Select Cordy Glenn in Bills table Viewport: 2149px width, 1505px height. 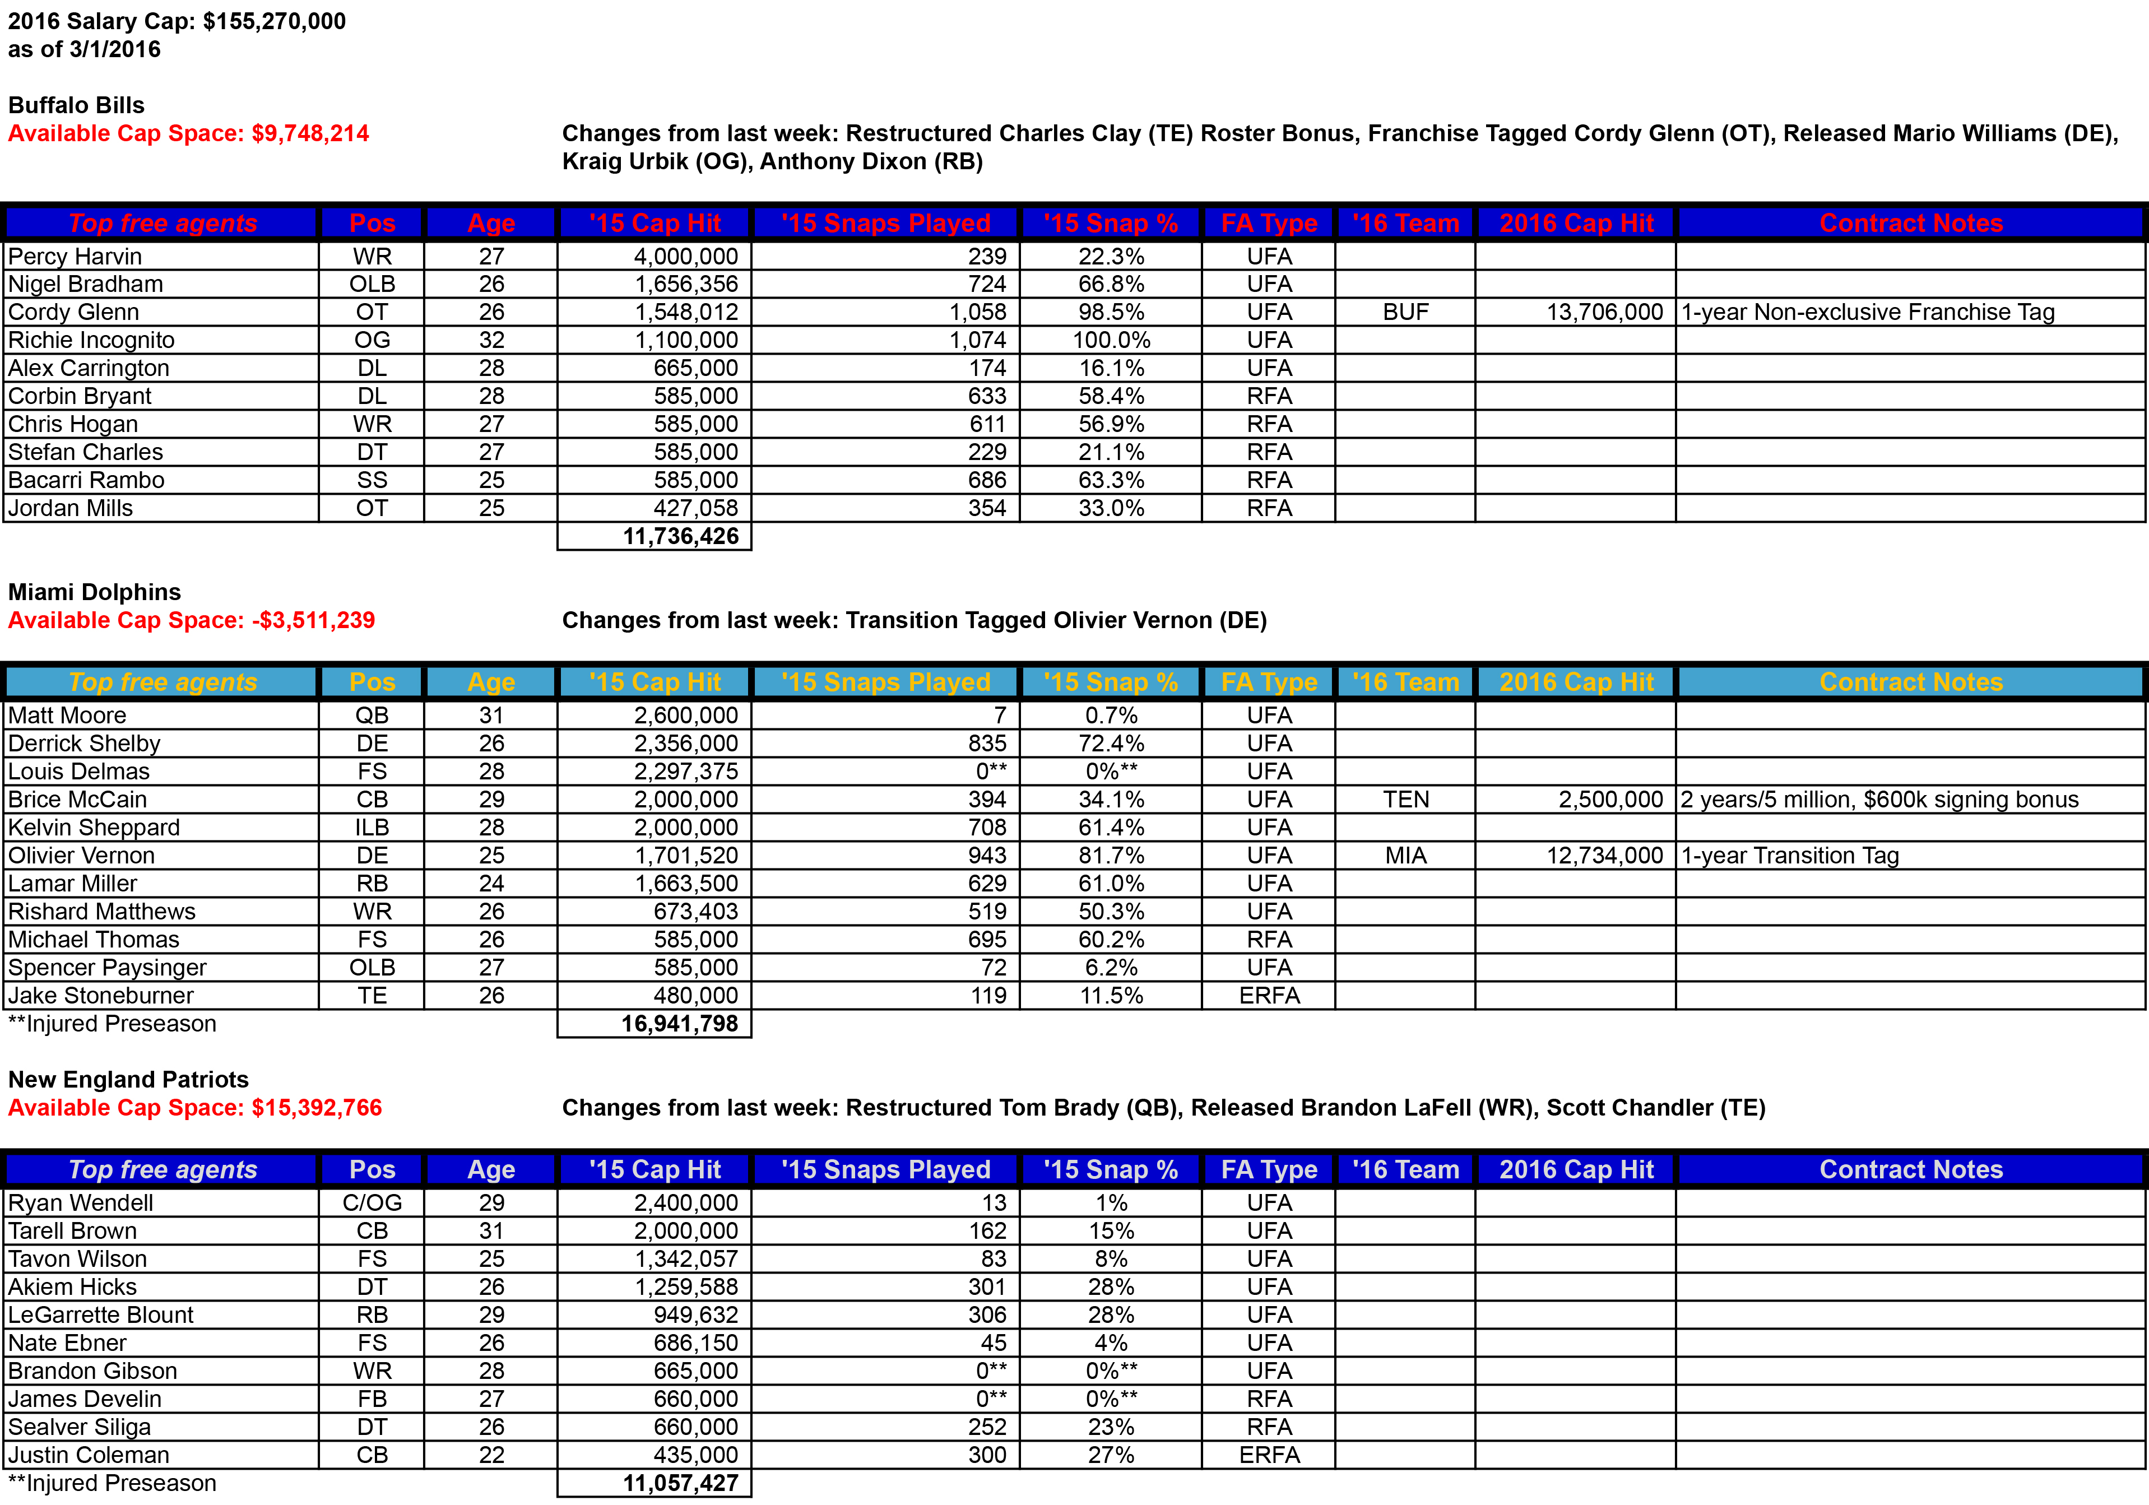click(161, 313)
